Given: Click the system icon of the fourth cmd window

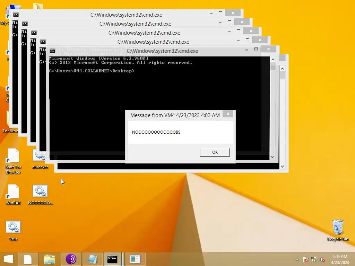Looking at the screenshot, I should click(x=43, y=42).
